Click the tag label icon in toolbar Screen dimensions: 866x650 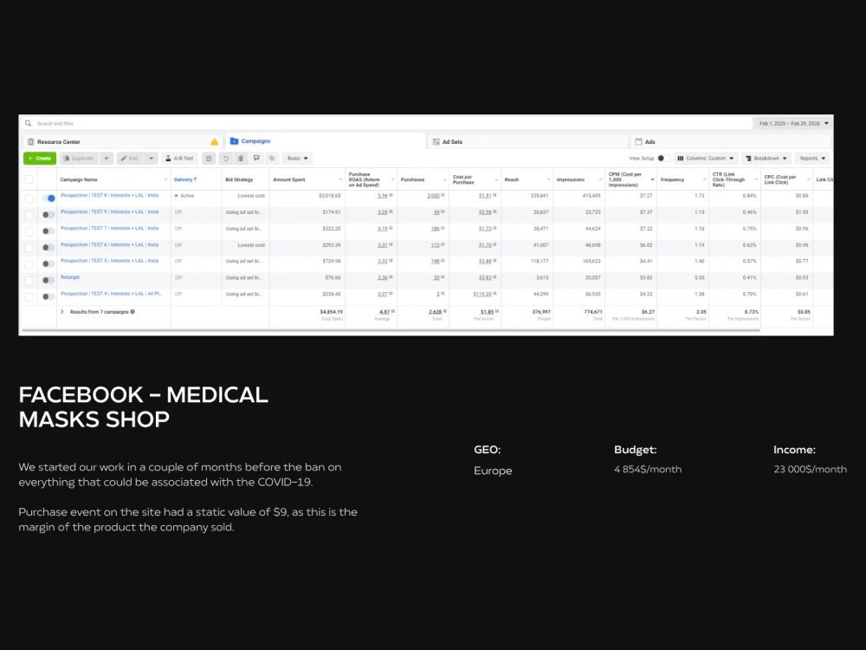point(272,159)
